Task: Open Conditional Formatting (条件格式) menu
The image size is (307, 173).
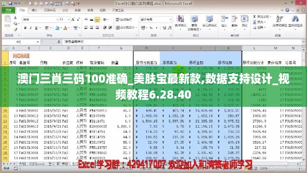Action: pos(180,22)
